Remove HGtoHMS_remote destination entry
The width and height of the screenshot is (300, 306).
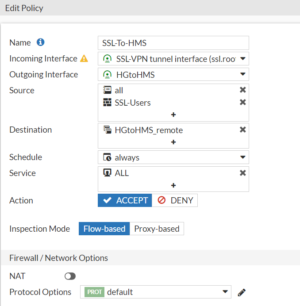coord(242,130)
